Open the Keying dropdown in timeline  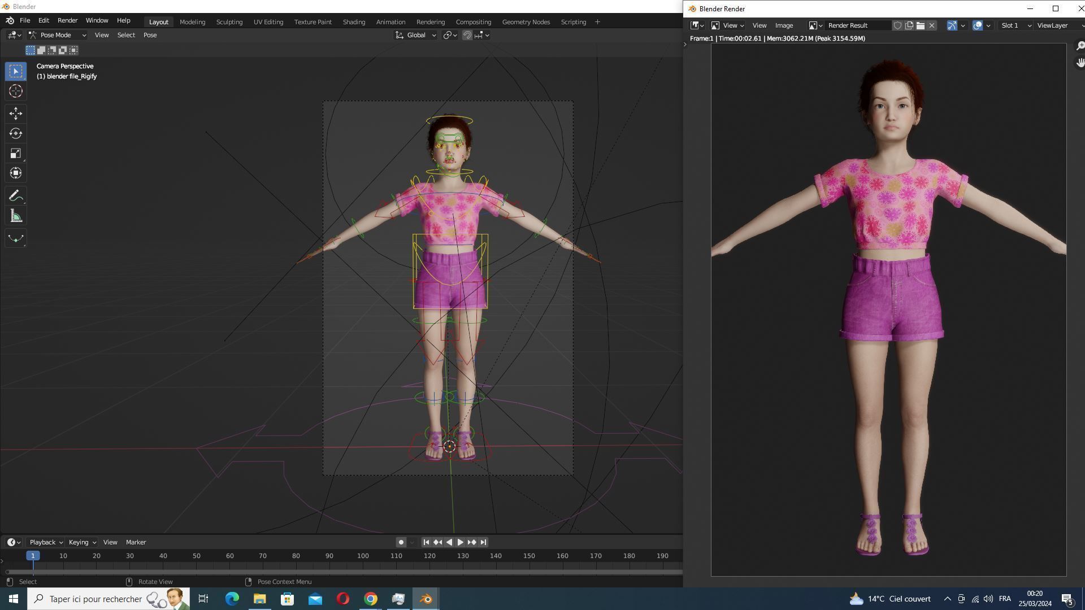click(82, 542)
